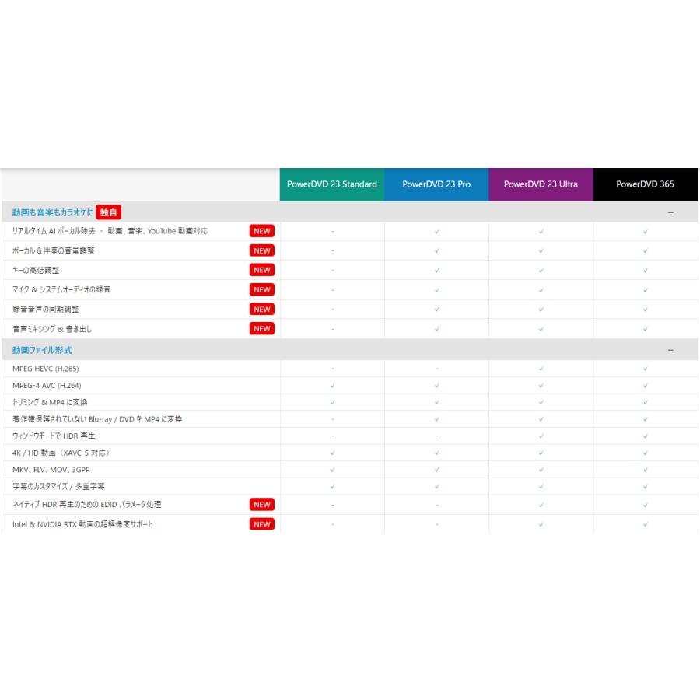Click the NEW badge beside リアルタイム AI ボーカル除去 row

[x=261, y=231]
